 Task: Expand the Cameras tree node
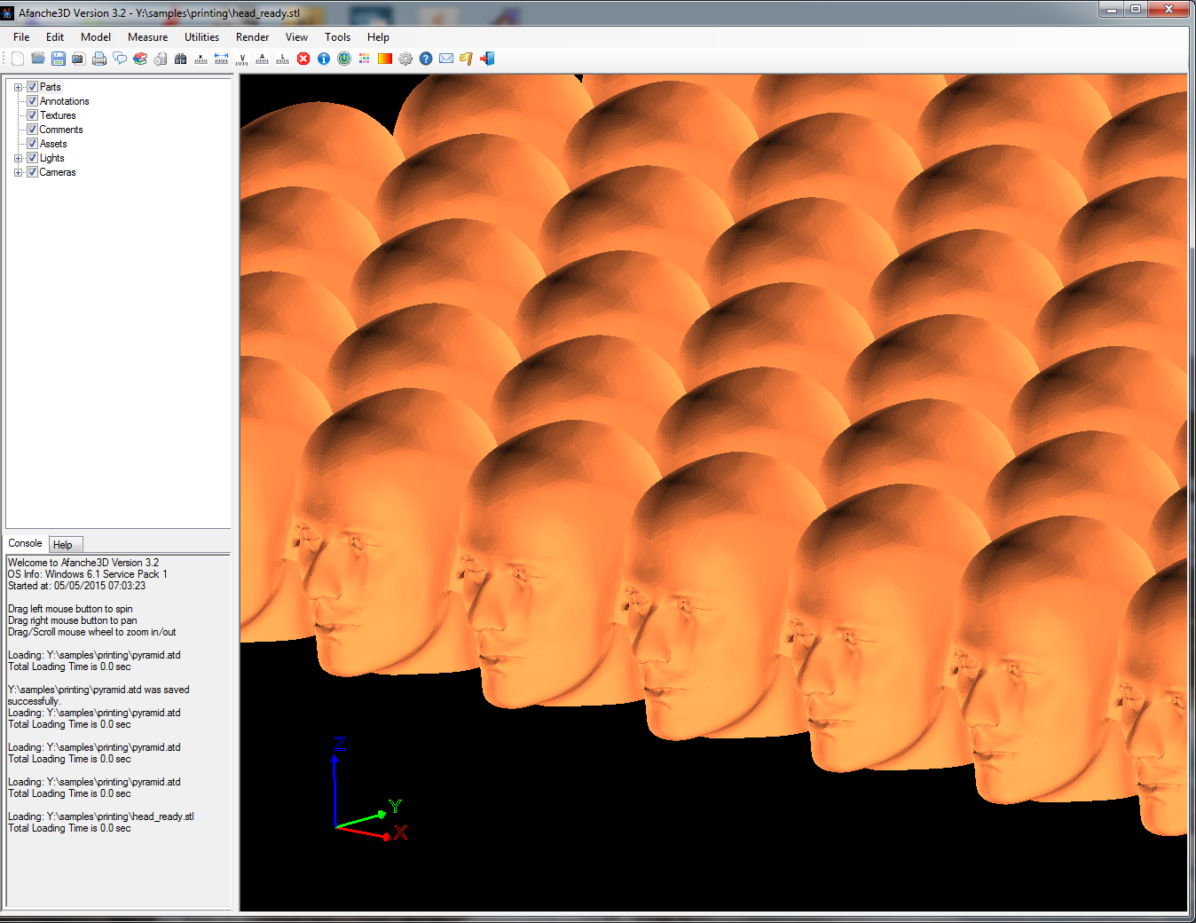click(x=18, y=172)
